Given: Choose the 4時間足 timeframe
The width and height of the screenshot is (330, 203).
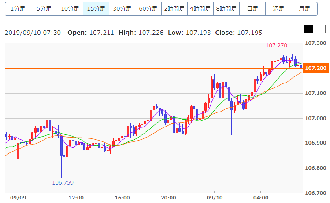Looking at the screenshot, I should [200, 9].
